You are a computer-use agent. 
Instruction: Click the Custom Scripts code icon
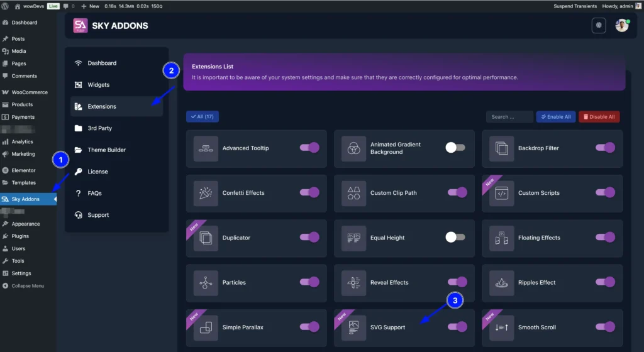pyautogui.click(x=501, y=193)
